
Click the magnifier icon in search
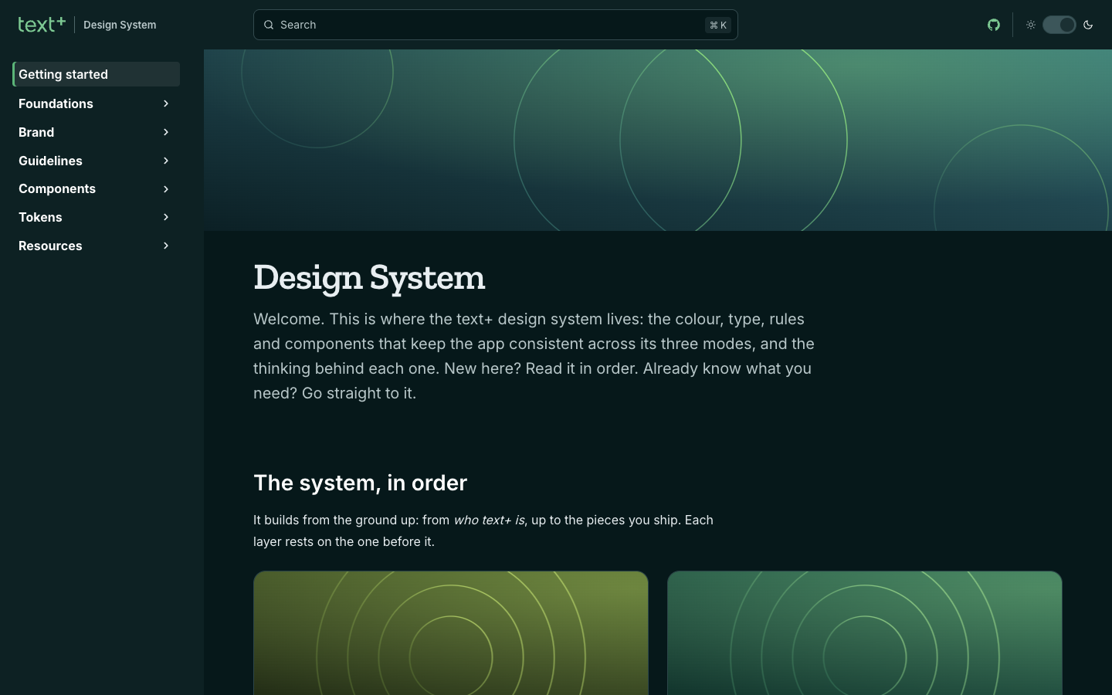point(269,25)
